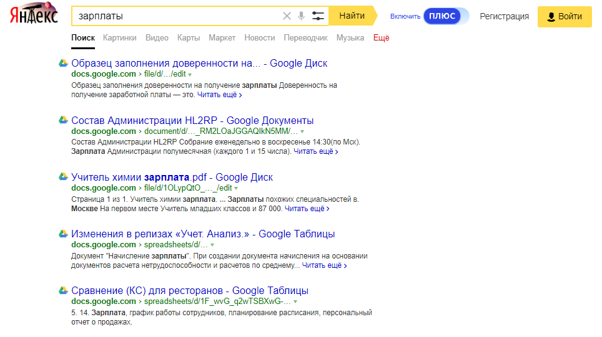Expand the Ещё menu

[x=381, y=37]
